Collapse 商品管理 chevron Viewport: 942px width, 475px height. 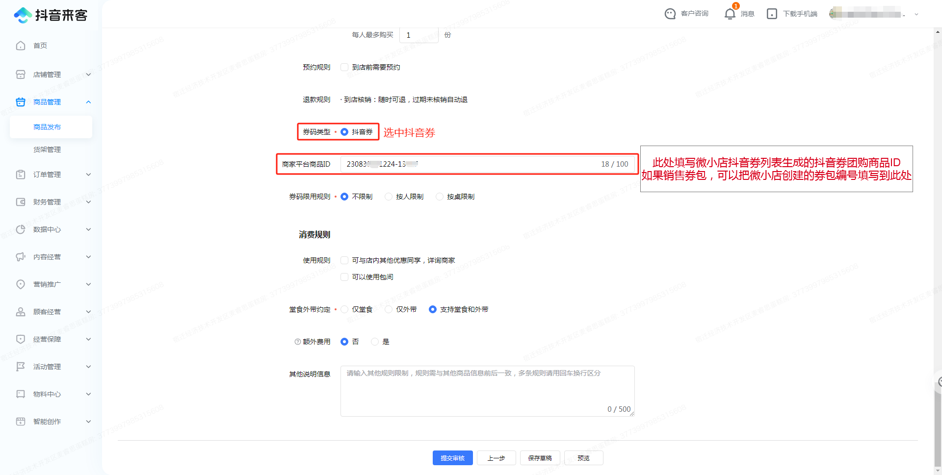89,102
